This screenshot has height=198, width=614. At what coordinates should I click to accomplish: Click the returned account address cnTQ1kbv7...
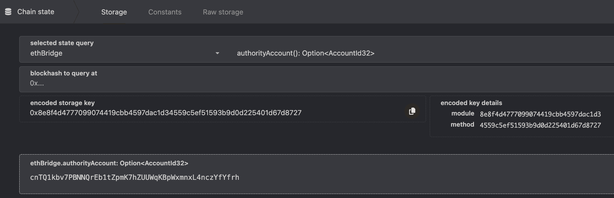(135, 177)
